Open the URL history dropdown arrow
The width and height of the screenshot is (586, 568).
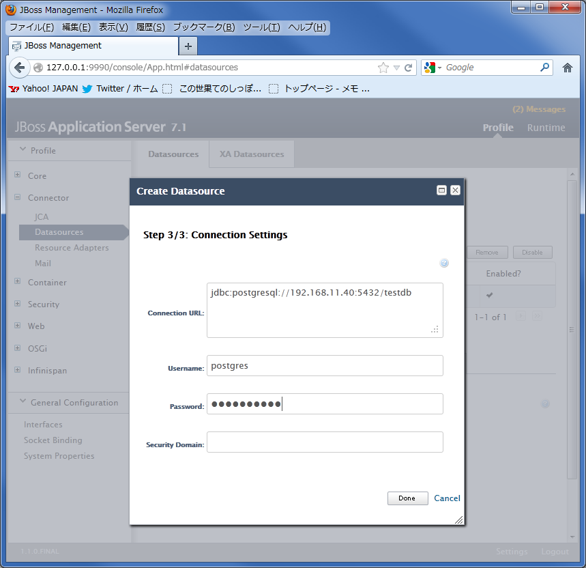(396, 68)
